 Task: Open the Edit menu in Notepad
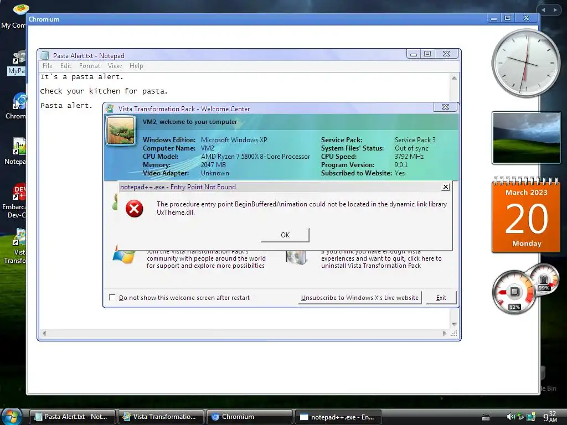66,66
